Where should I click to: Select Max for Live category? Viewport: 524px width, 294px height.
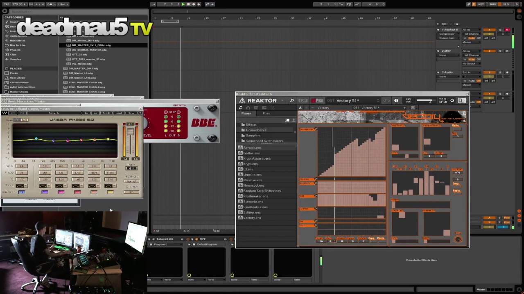pos(18,45)
